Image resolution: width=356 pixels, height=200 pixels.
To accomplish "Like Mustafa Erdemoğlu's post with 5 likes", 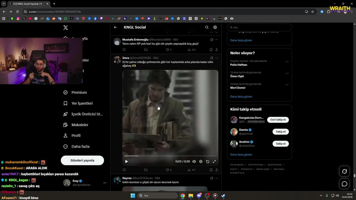I will tap(169, 50).
